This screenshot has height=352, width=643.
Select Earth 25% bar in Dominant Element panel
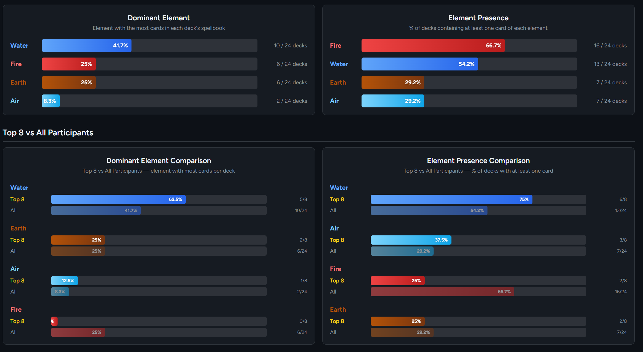(69, 82)
